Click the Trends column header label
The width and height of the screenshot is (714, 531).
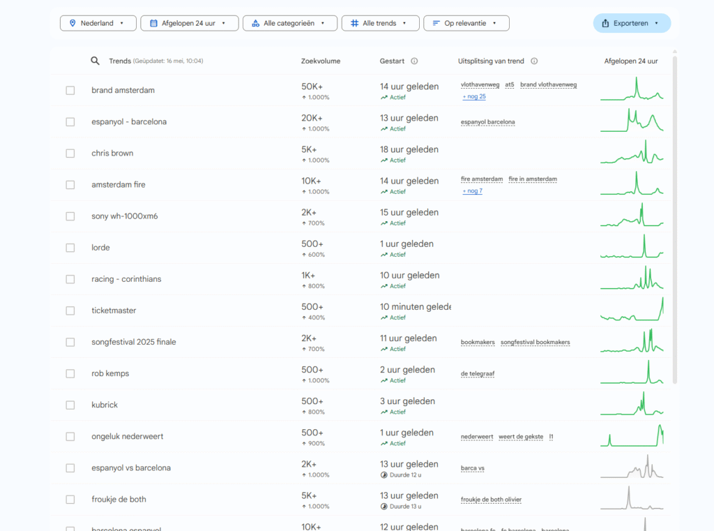120,61
